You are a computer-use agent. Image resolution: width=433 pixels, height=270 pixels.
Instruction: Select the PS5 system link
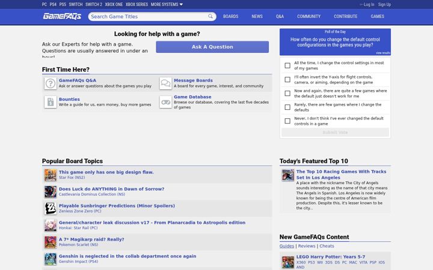tap(63, 4)
